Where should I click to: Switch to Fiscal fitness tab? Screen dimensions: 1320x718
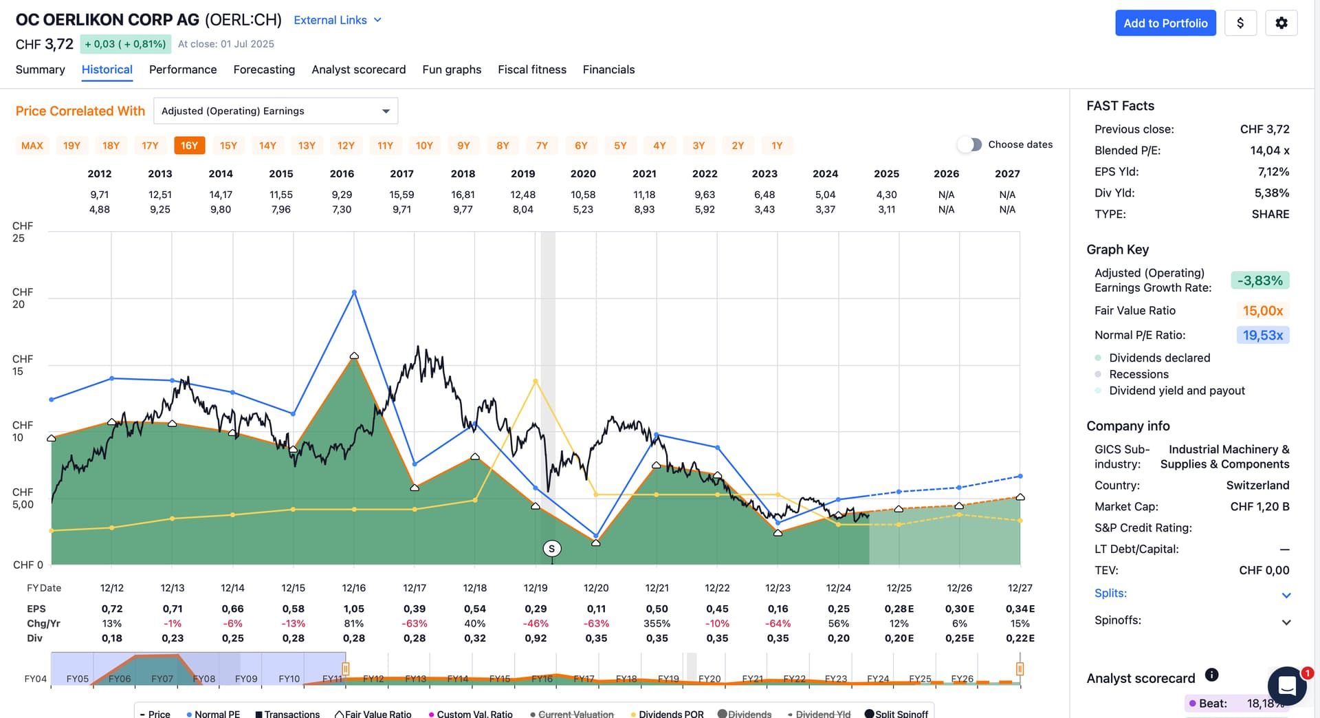pyautogui.click(x=532, y=69)
